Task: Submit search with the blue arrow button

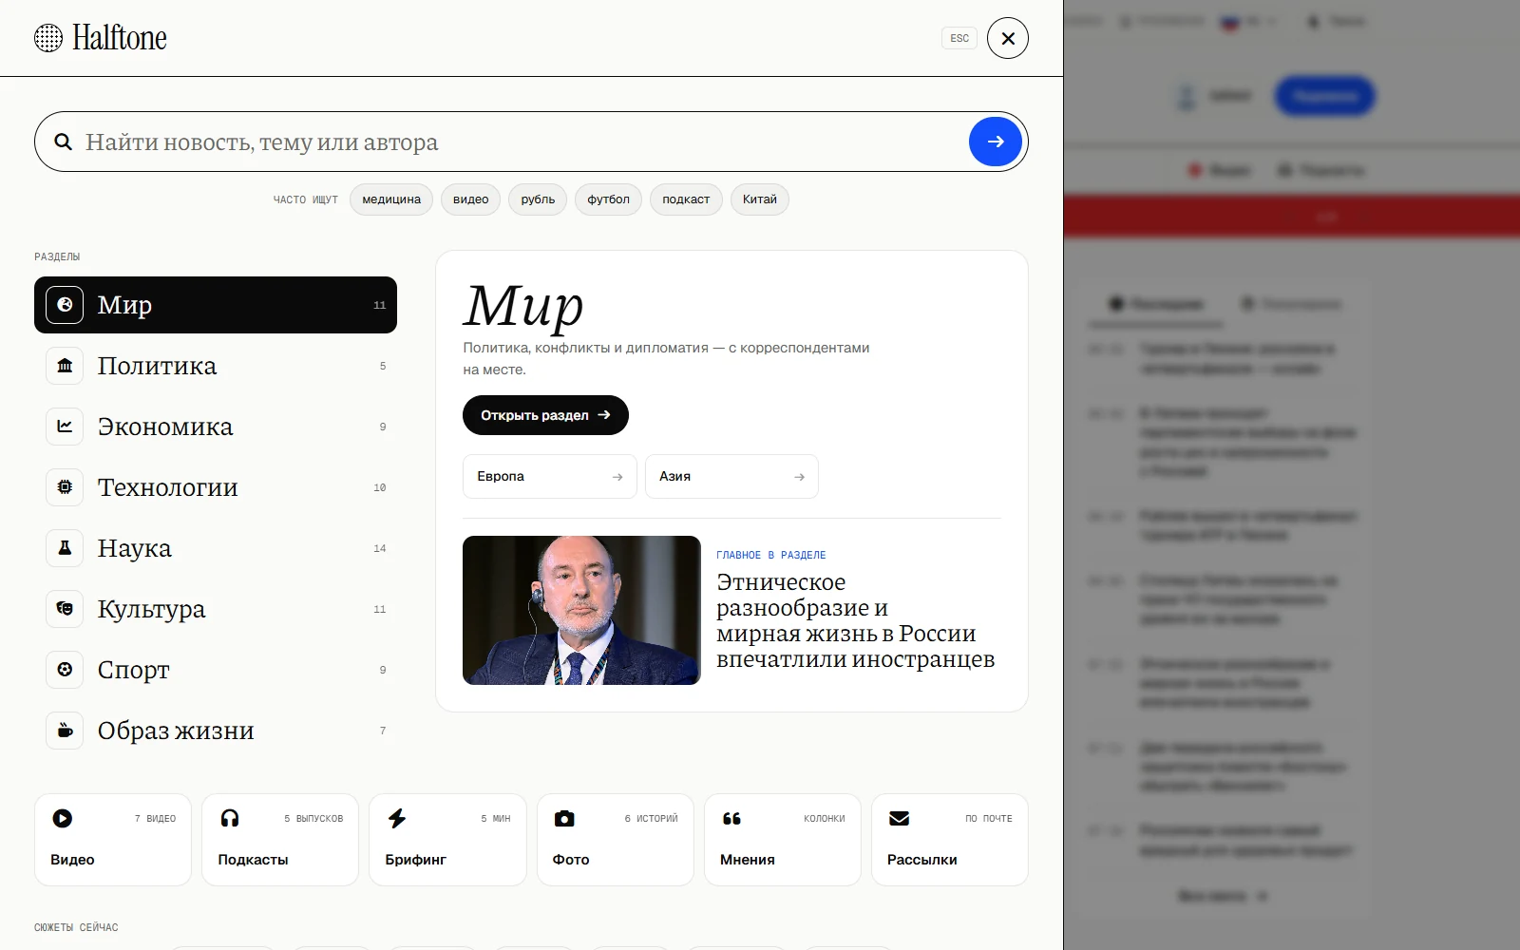Action: tap(996, 142)
